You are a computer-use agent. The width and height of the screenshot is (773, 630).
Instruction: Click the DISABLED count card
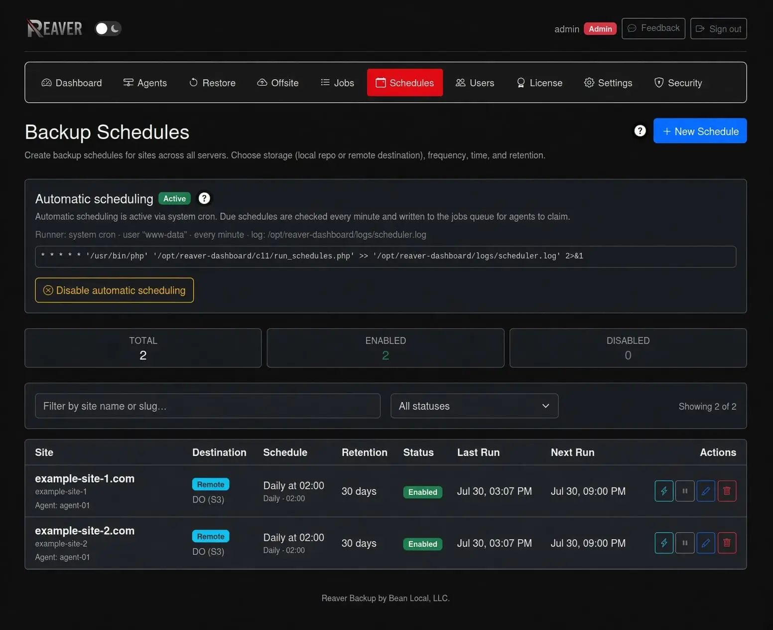pos(628,348)
